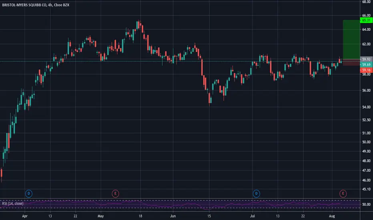Click the Jun date label on time axis
Screen dimensions: 373x220
(173, 216)
